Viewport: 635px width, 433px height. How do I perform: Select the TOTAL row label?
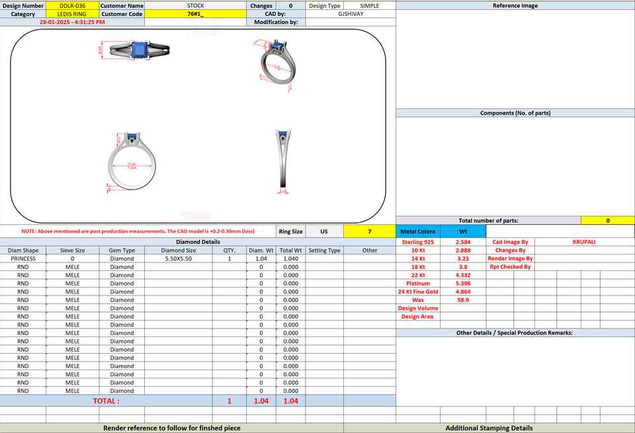tap(106, 401)
